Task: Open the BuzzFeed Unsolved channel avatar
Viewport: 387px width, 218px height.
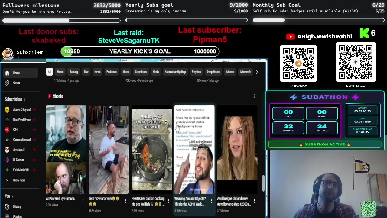Action: pyautogui.click(x=7, y=120)
